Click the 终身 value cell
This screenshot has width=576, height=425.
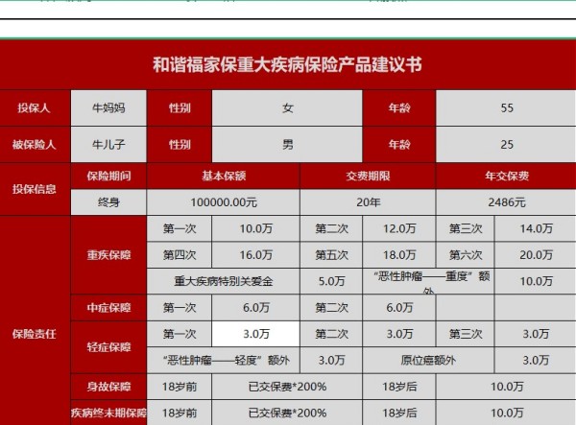coord(108,202)
